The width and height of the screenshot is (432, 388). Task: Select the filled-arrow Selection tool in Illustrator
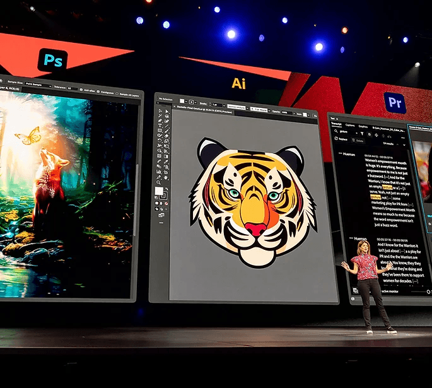coord(166,111)
